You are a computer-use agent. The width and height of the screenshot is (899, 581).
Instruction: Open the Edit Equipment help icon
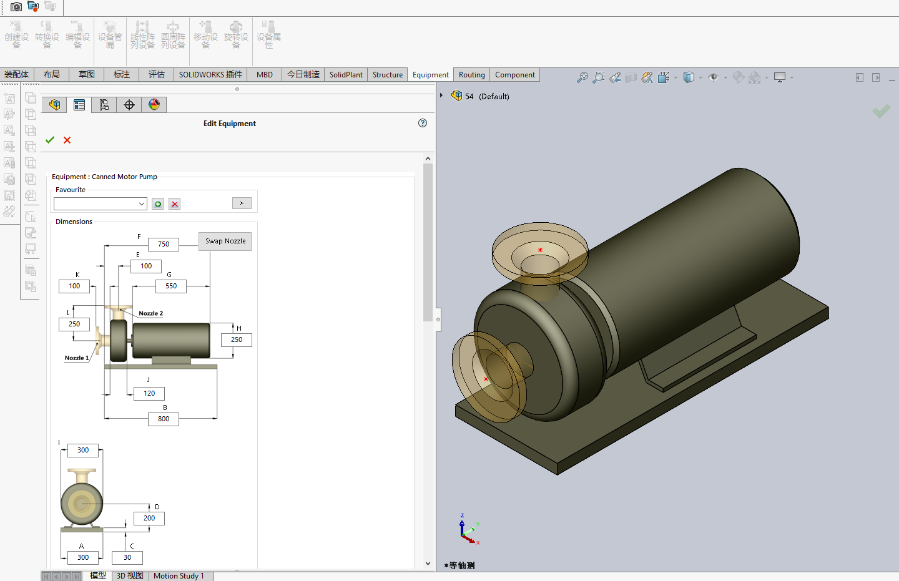pos(423,123)
